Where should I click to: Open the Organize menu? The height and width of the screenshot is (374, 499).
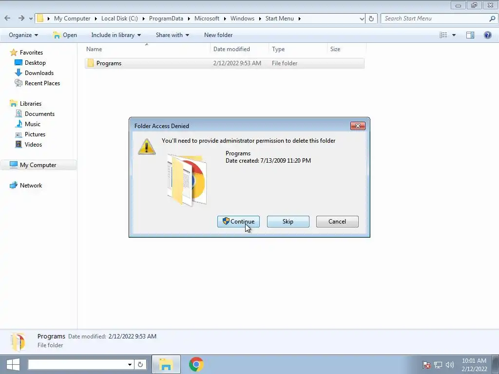tap(23, 35)
